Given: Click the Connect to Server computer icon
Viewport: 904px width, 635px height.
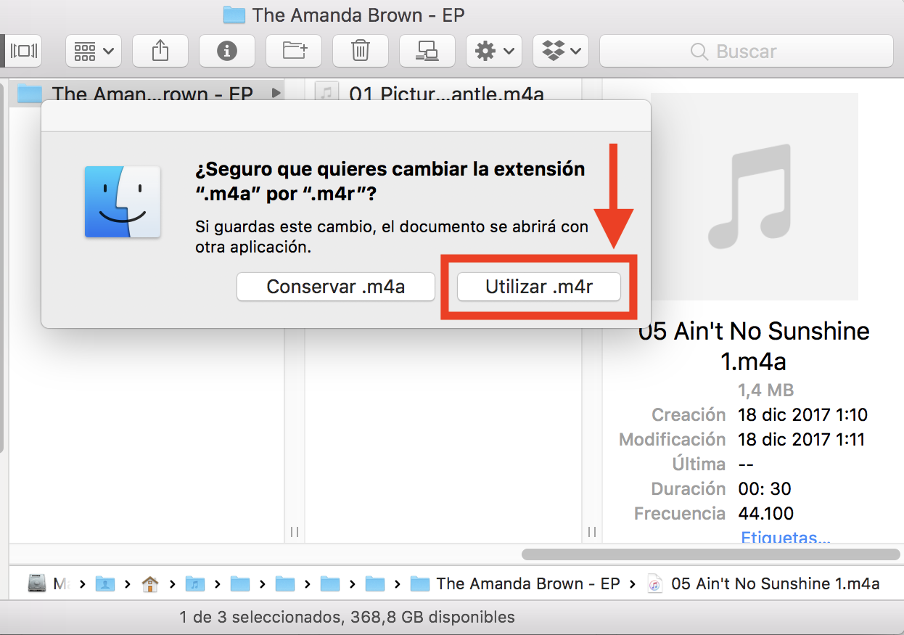Looking at the screenshot, I should pyautogui.click(x=427, y=51).
